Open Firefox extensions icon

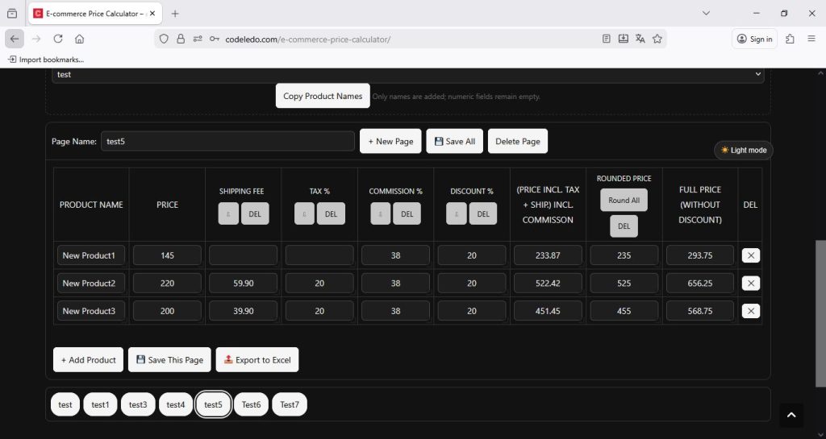click(x=790, y=39)
